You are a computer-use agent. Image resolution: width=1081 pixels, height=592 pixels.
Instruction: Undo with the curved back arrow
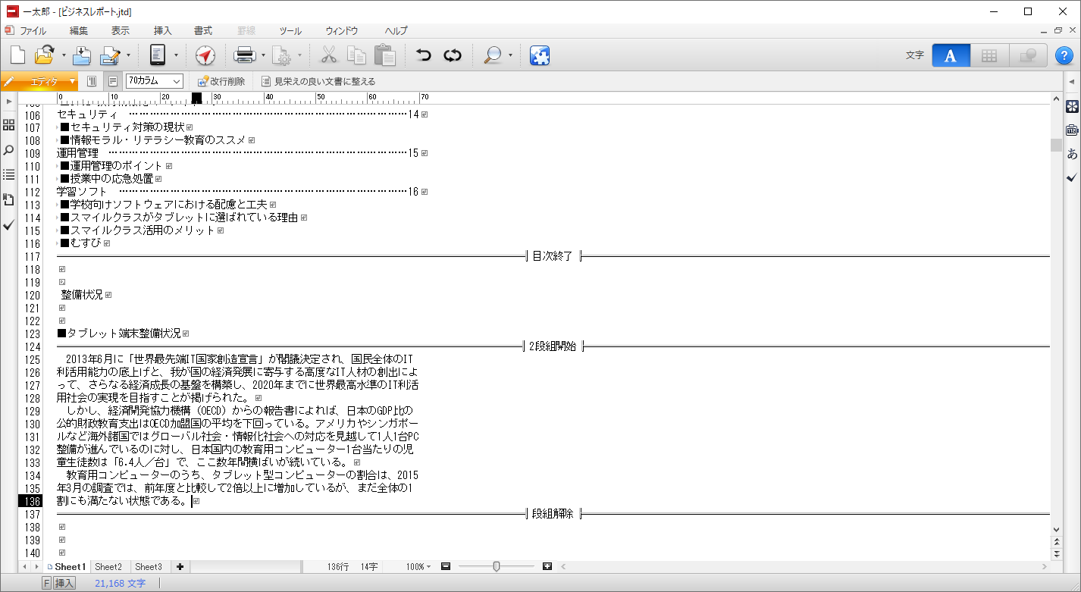click(423, 55)
